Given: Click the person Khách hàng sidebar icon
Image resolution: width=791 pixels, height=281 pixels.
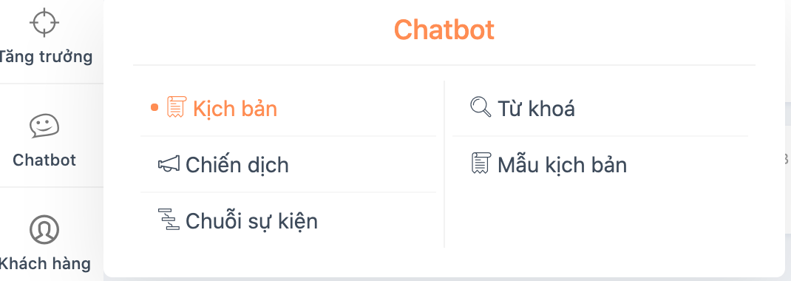Looking at the screenshot, I should [x=44, y=229].
